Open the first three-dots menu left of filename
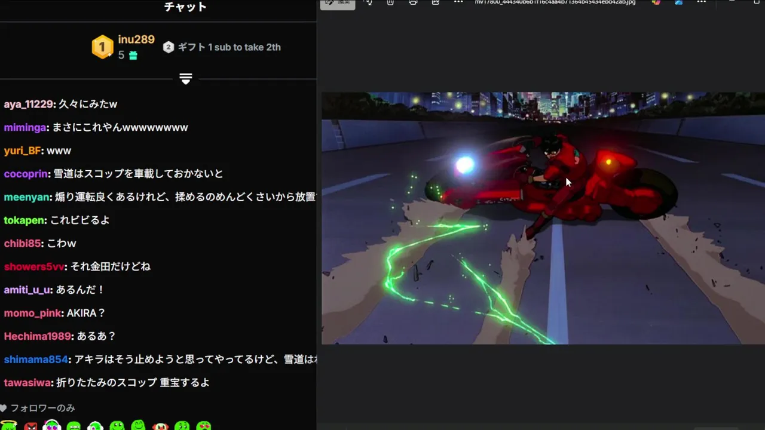This screenshot has height=430, width=765. pyautogui.click(x=458, y=2)
